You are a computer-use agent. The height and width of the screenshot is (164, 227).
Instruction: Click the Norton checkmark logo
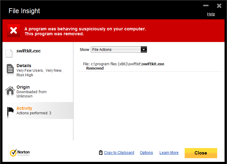click(13, 153)
